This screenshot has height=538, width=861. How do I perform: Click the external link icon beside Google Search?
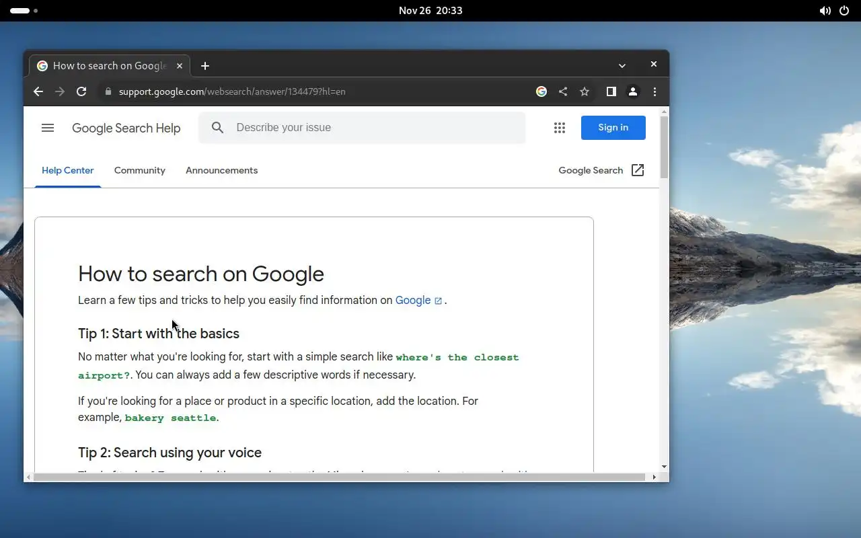[638, 170]
